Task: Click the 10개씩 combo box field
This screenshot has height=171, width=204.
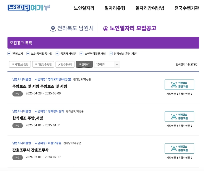Action: pos(107,64)
